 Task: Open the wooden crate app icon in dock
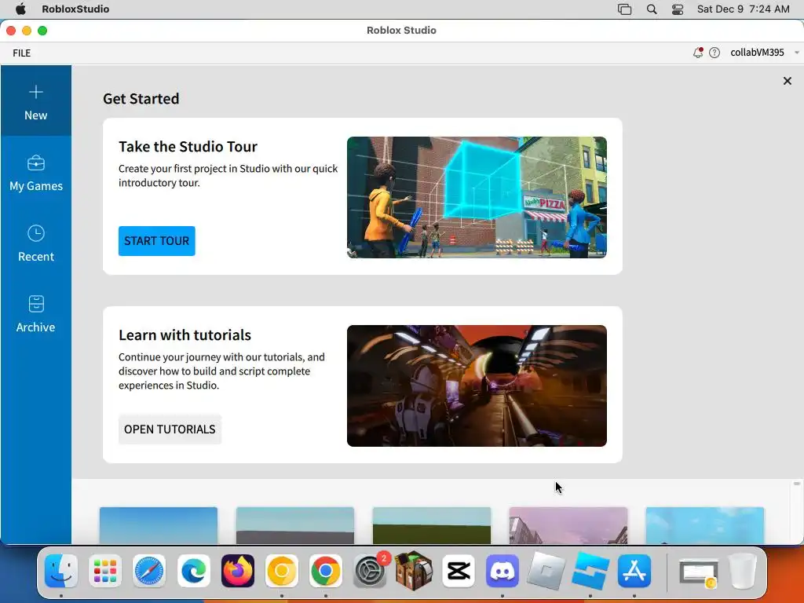coord(414,571)
